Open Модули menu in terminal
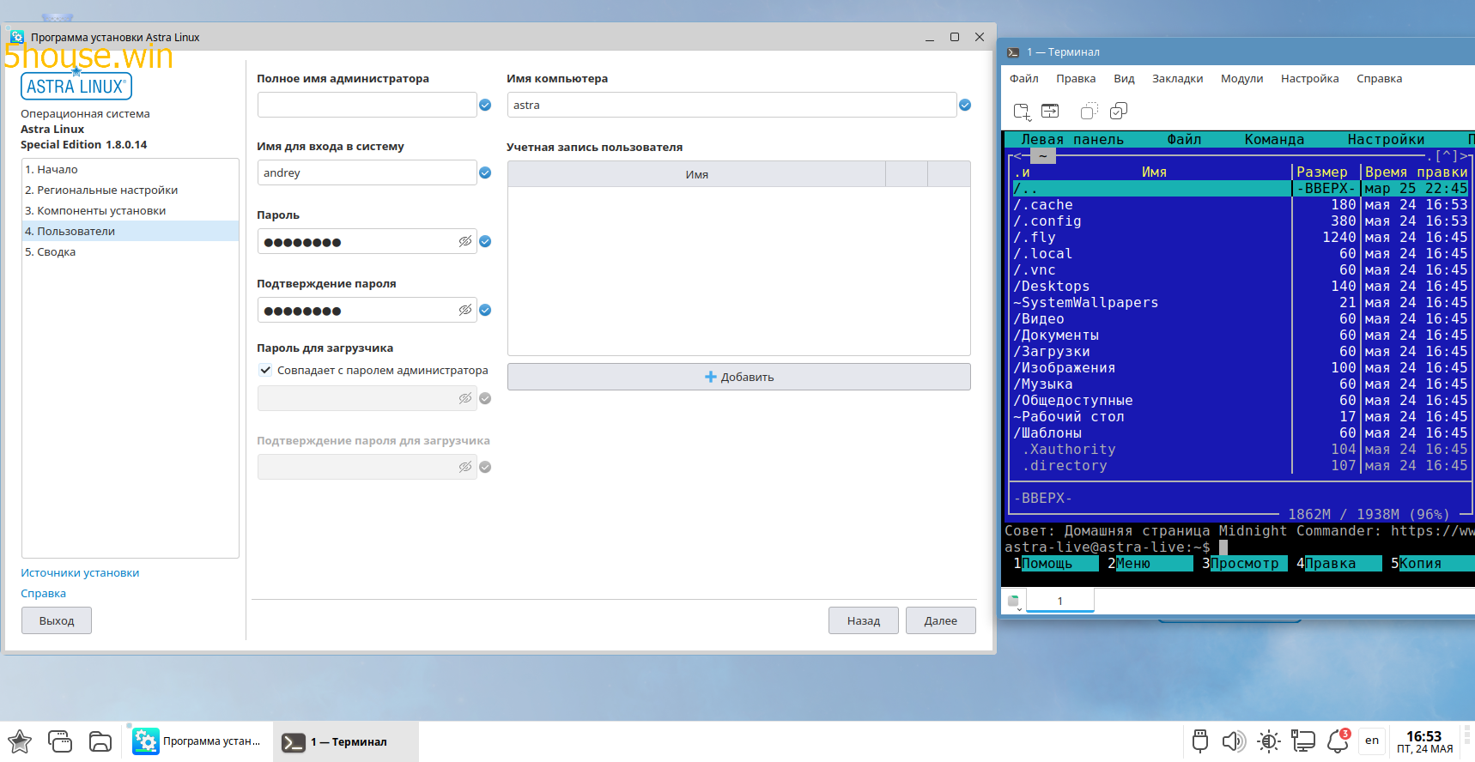 point(1241,78)
